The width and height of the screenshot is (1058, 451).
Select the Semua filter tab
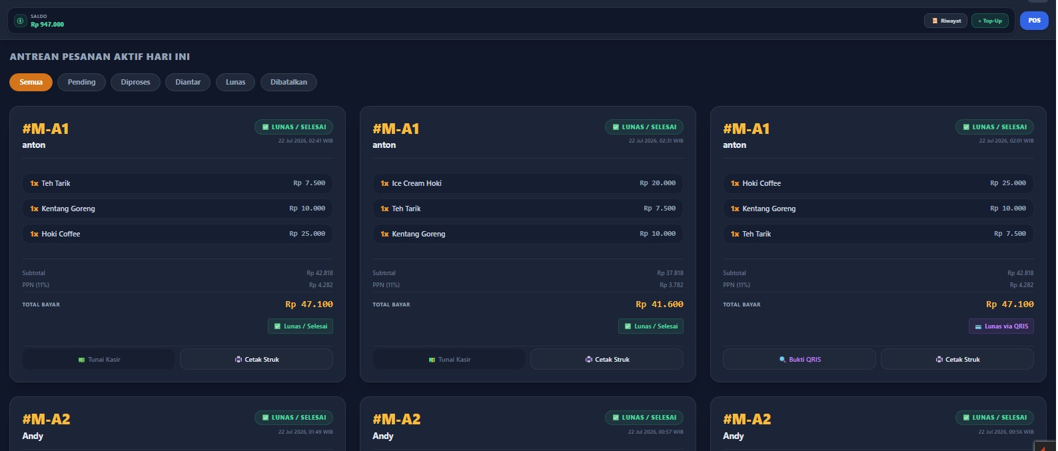31,82
